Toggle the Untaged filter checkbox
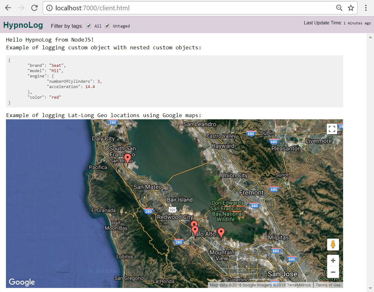Image resolution: width=374 pixels, height=292 pixels. coord(107,26)
